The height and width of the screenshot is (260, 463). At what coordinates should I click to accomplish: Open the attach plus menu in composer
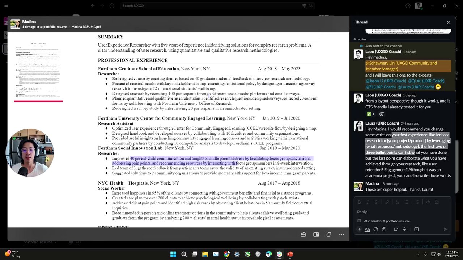pyautogui.click(x=359, y=229)
